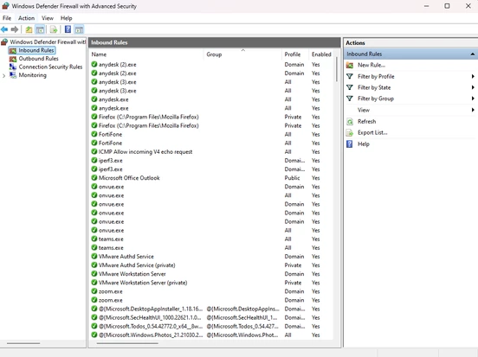Click Filter by Profile label
Image resolution: width=478 pixels, height=357 pixels.
coord(376,76)
